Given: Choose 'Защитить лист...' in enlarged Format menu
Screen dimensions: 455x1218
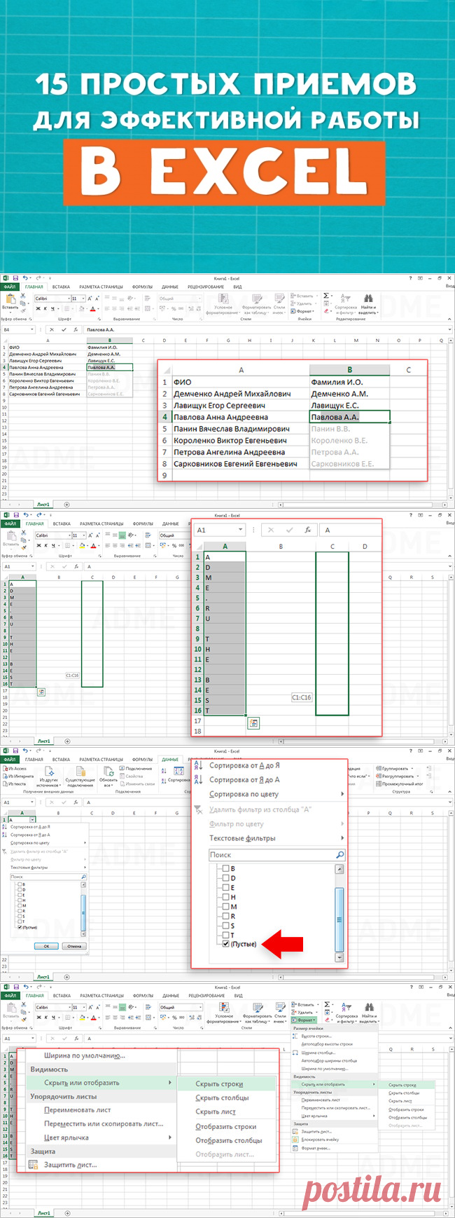Looking at the screenshot, I should coord(70,1165).
